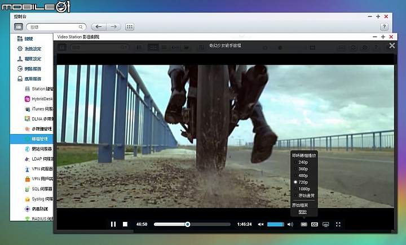Toggle Control Panel sidebar panel icon
Viewport: 406px width, 245px height.
click(19, 26)
